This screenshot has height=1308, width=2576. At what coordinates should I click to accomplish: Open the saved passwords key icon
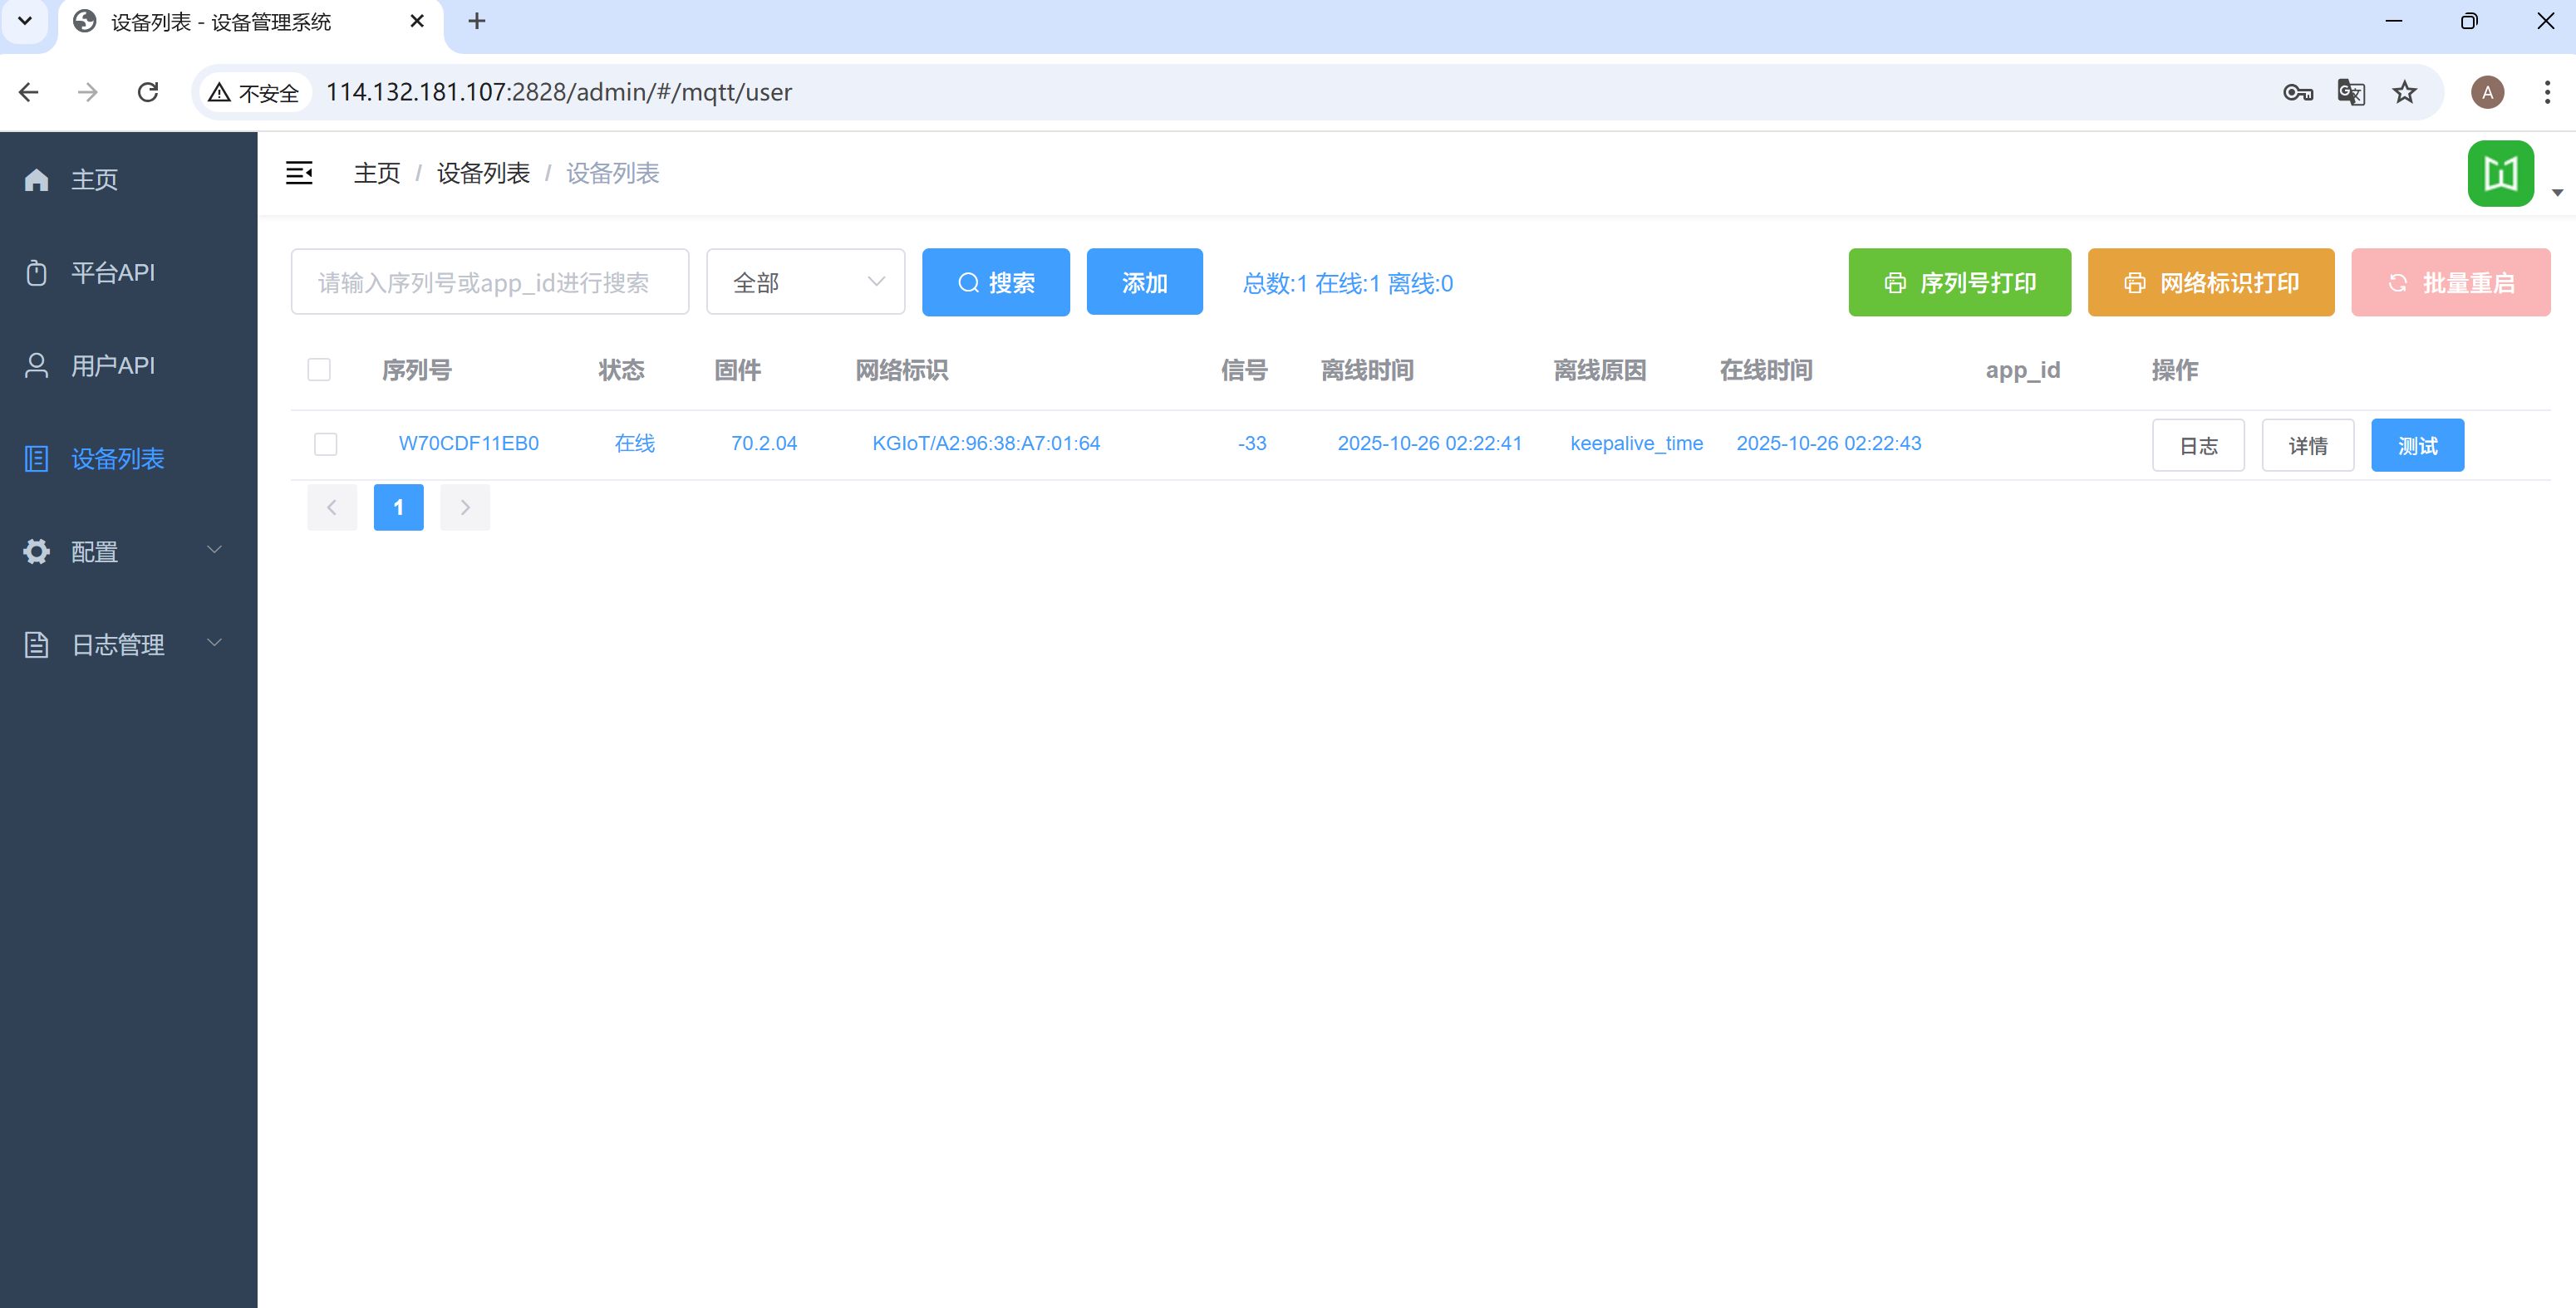pos(2297,92)
